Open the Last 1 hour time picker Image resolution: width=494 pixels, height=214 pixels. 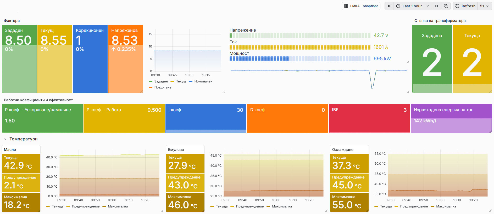tap(413, 6)
